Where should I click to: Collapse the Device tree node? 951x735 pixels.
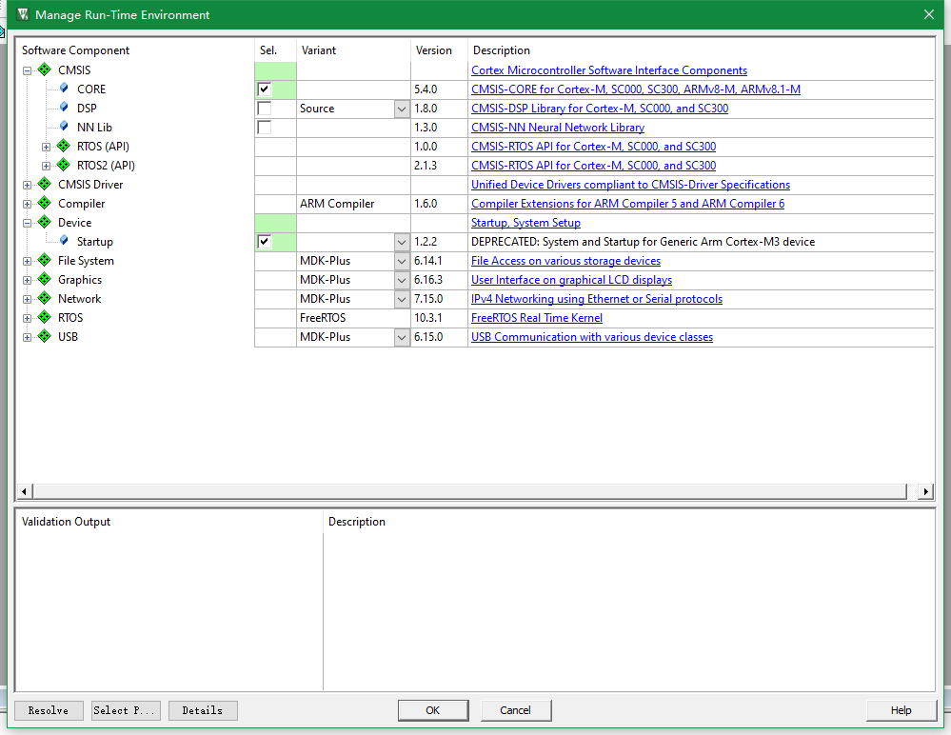27,223
